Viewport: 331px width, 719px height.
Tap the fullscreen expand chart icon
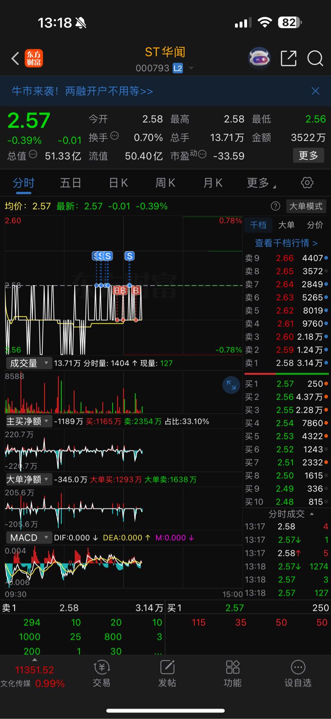[231, 385]
